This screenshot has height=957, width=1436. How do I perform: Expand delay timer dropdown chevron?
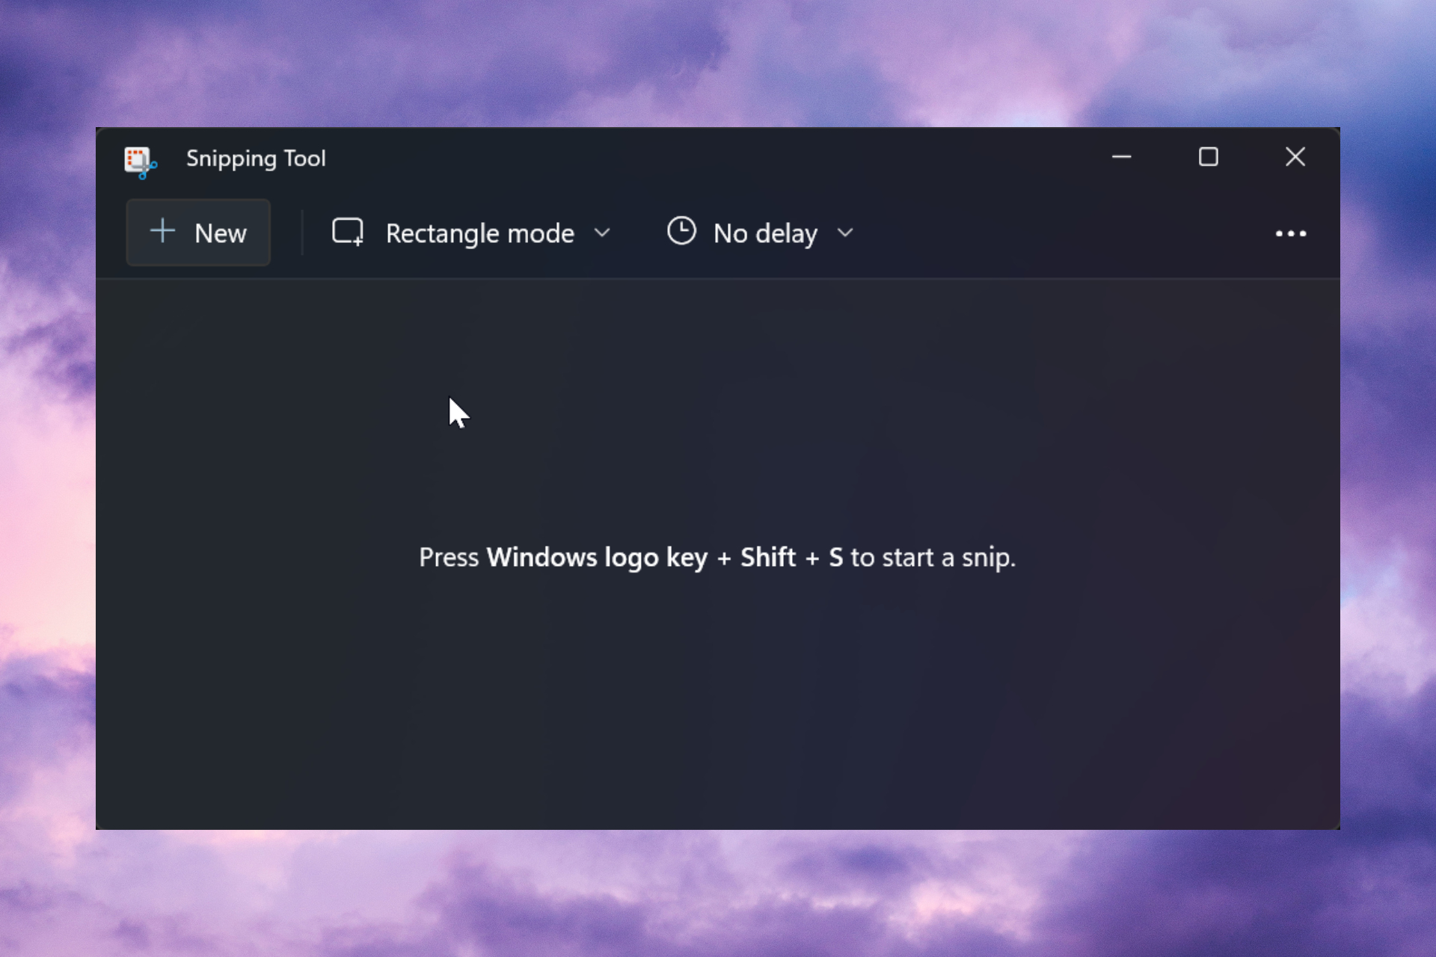pos(844,233)
